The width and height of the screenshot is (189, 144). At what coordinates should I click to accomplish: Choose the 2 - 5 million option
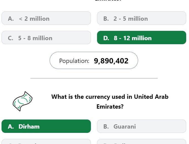142,18
